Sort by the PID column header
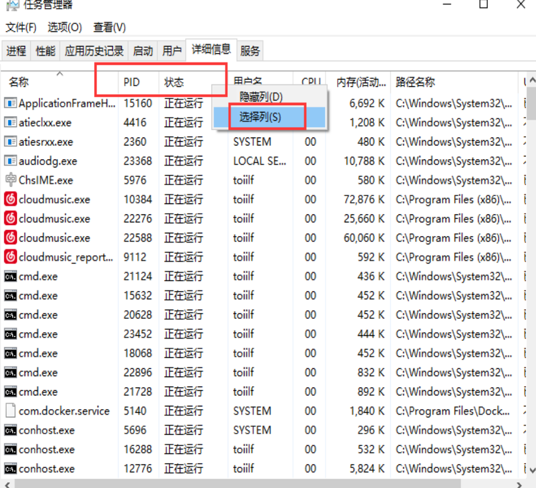 [x=132, y=82]
